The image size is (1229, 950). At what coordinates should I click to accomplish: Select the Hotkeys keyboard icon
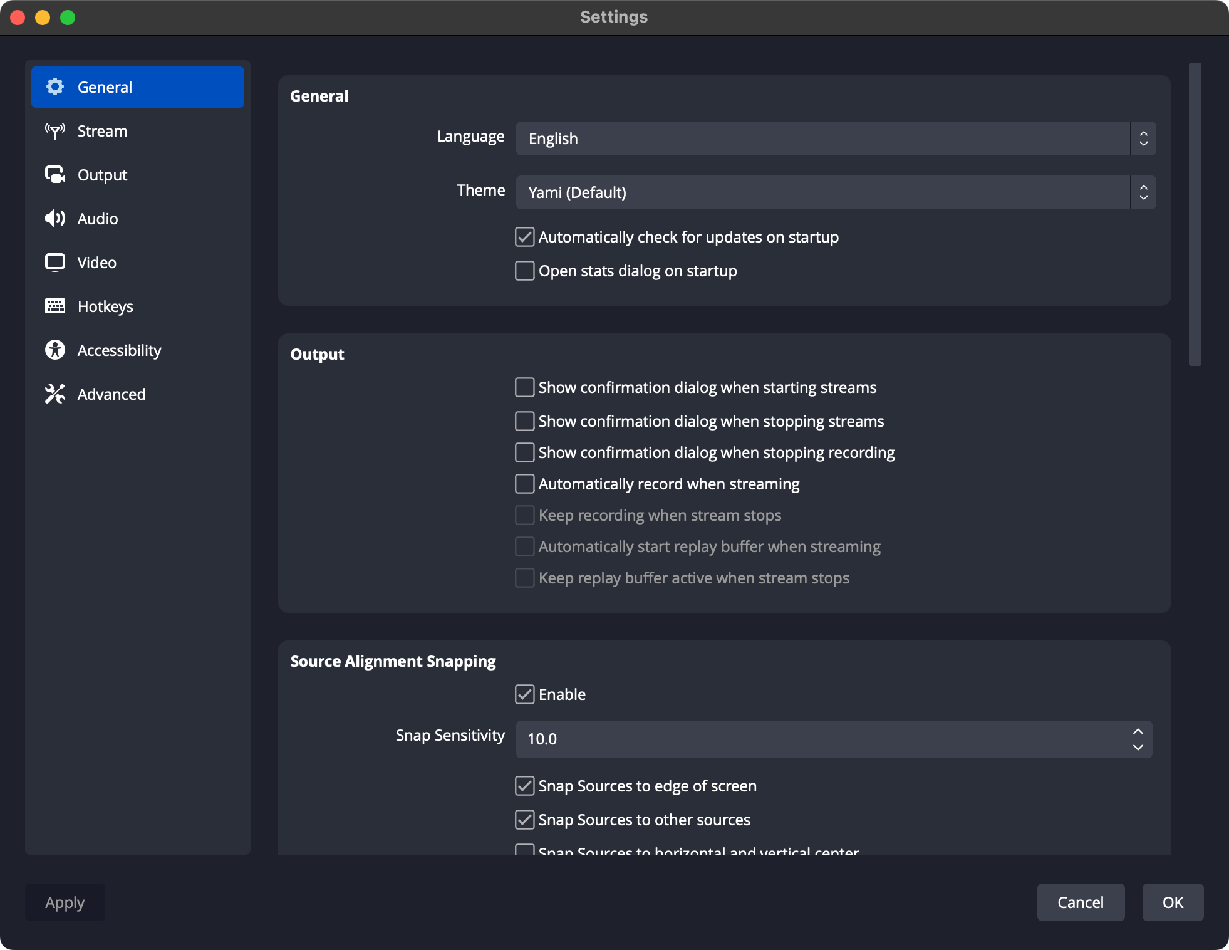pyautogui.click(x=55, y=306)
